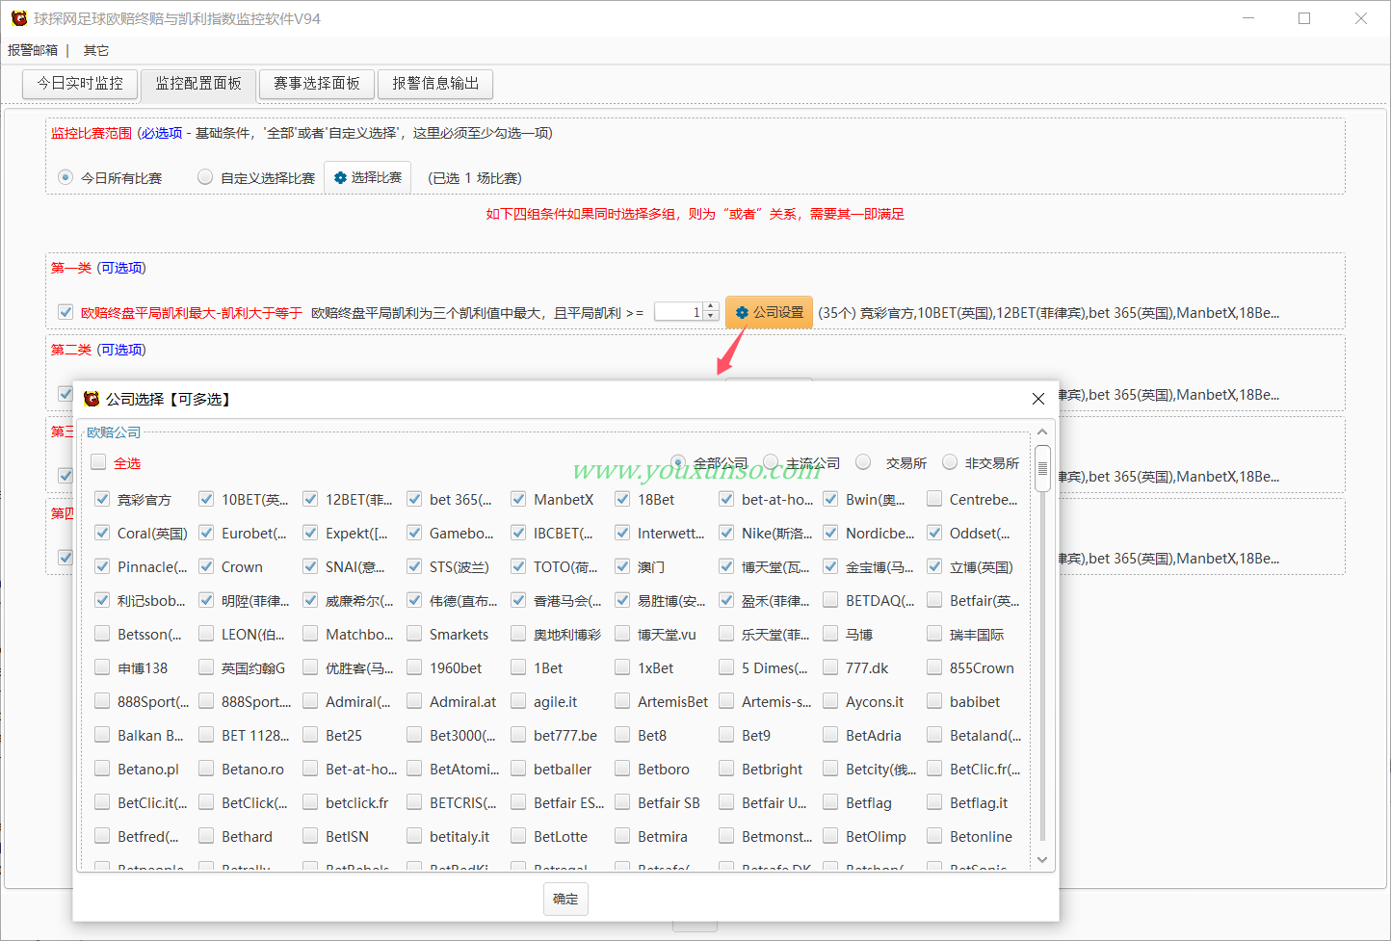
Task: Maximize the main application window
Action: pyautogui.click(x=1304, y=18)
